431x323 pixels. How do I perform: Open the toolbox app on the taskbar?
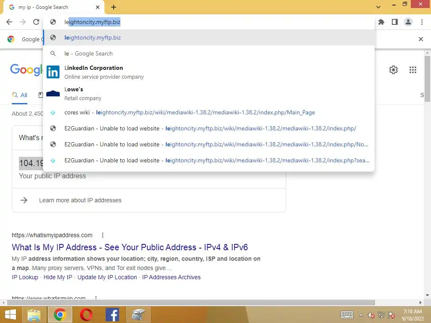coord(138,315)
